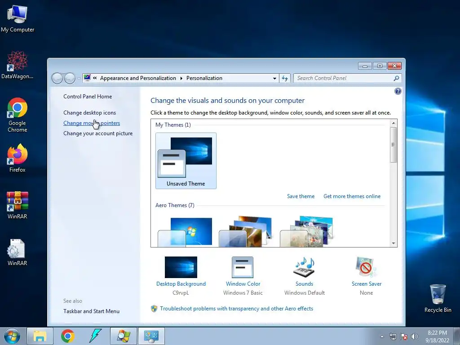The width and height of the screenshot is (460, 345).
Task: Go forward with the navigation arrow
Action: 70,78
